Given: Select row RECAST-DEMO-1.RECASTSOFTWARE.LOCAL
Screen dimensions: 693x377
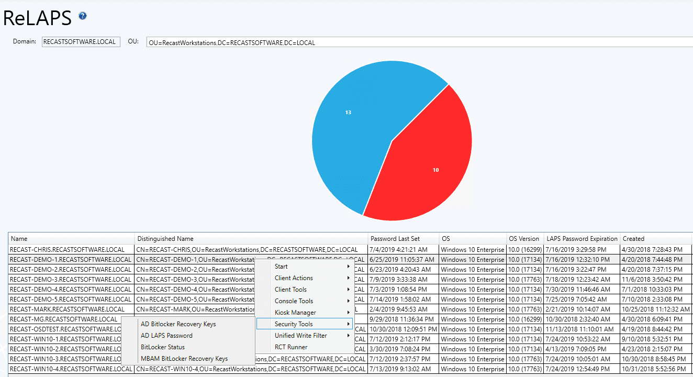Looking at the screenshot, I should pyautogui.click(x=351, y=260).
